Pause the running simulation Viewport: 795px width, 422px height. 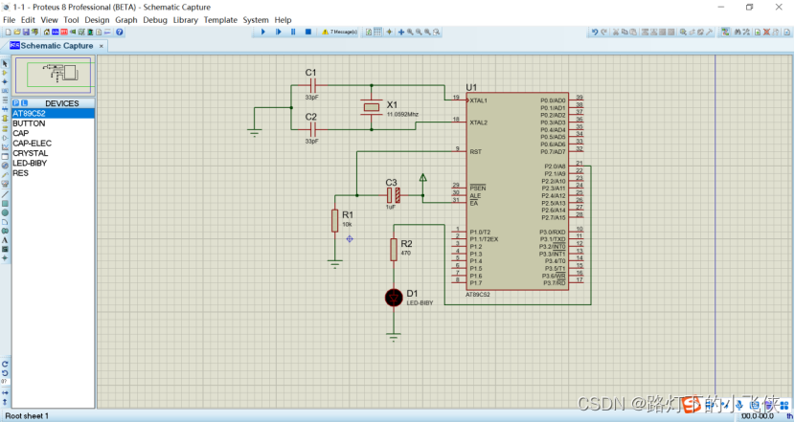[293, 32]
